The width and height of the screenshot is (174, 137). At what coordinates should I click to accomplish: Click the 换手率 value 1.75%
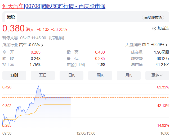click(x=35, y=65)
